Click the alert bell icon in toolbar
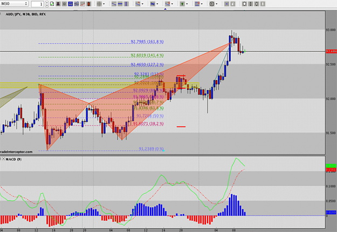The image size is (337, 232). click(58, 4)
